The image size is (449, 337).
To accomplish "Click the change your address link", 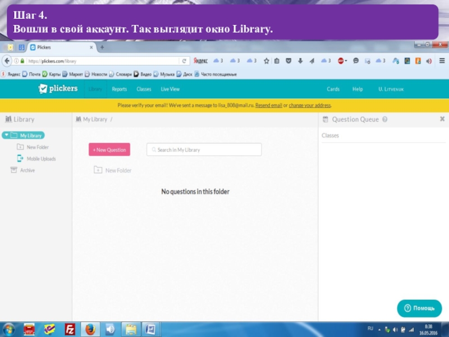I will coord(310,105).
